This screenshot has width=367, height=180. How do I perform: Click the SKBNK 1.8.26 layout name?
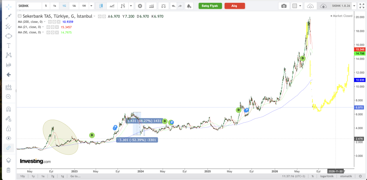tap(341, 6)
